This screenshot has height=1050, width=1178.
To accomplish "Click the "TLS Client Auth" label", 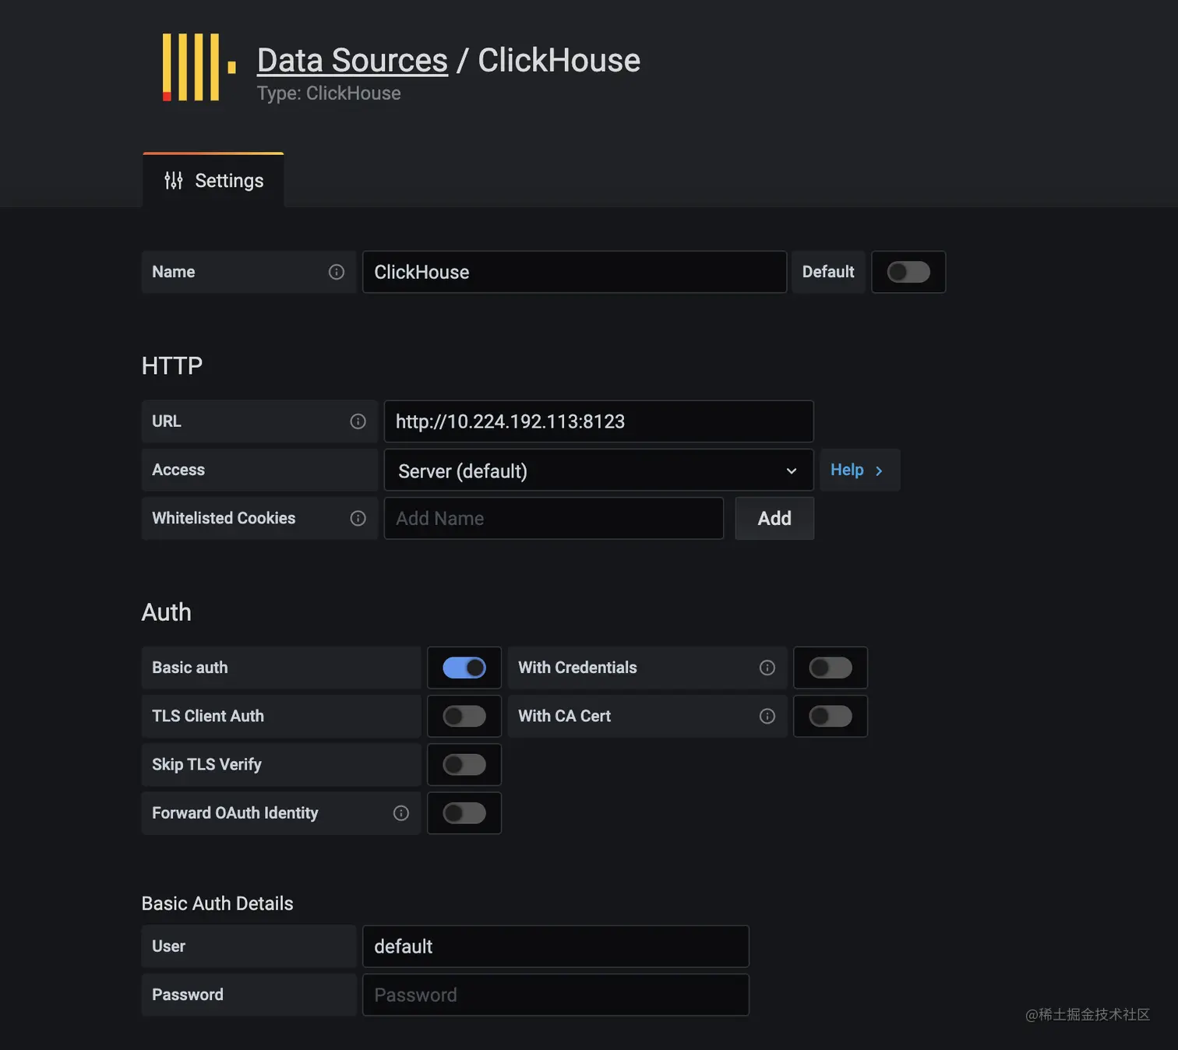I will [x=208, y=716].
